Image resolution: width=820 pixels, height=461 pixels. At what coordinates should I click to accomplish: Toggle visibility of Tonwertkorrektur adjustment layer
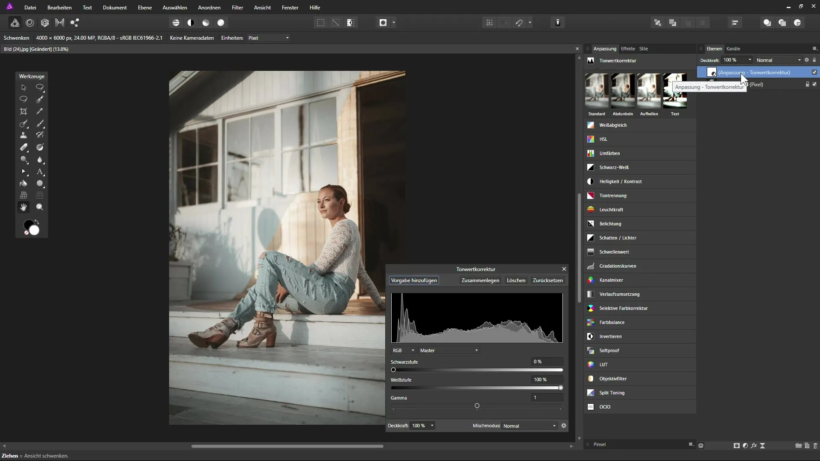point(814,72)
